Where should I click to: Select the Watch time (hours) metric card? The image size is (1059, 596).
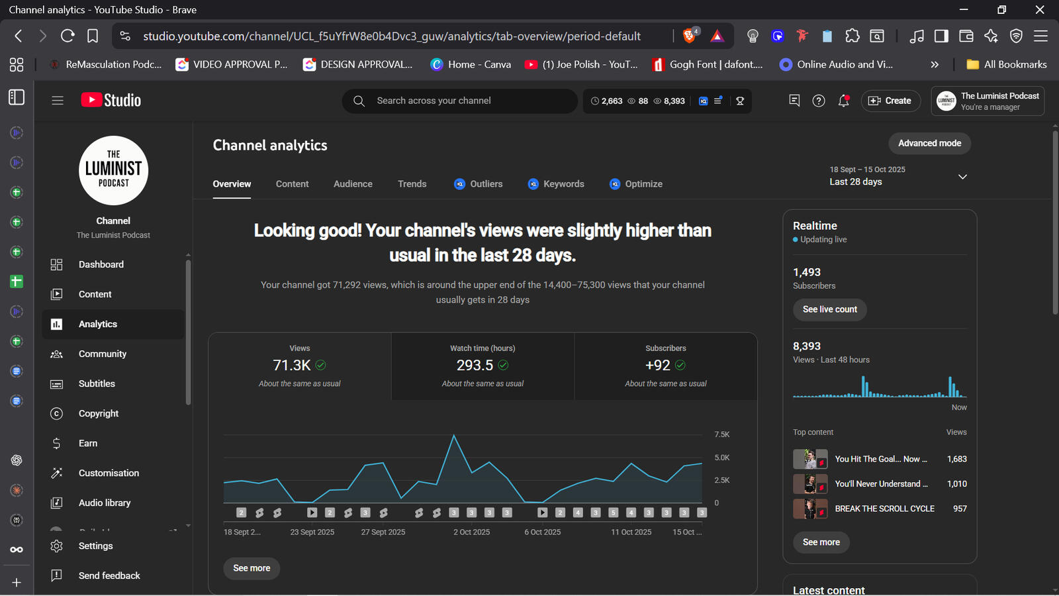point(483,366)
